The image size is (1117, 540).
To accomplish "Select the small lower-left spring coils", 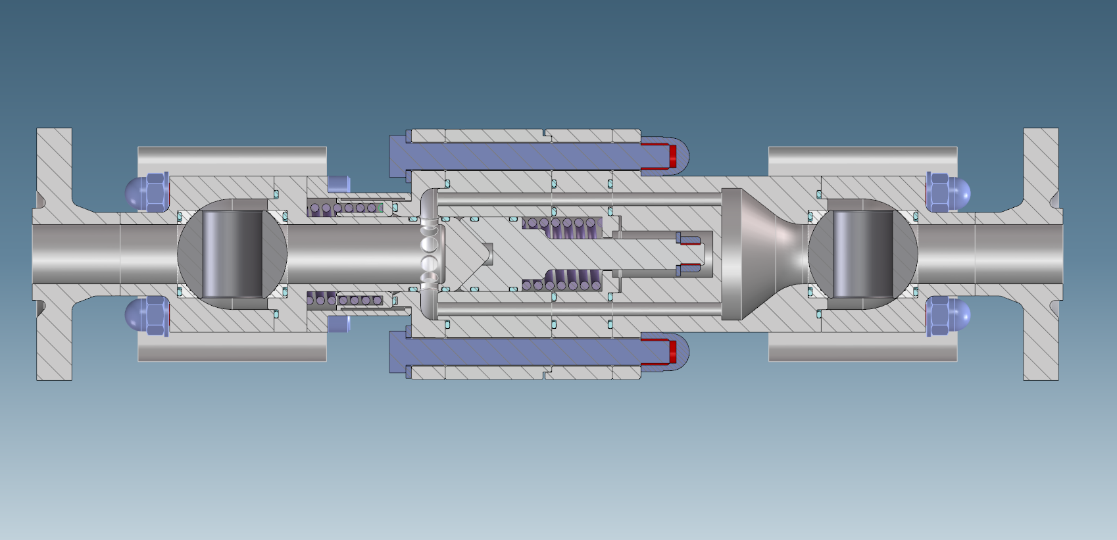I will click(346, 300).
